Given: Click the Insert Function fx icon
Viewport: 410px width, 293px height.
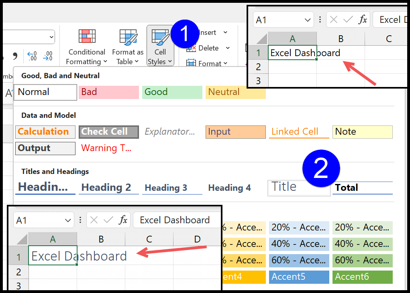Looking at the screenshot, I should [x=362, y=19].
